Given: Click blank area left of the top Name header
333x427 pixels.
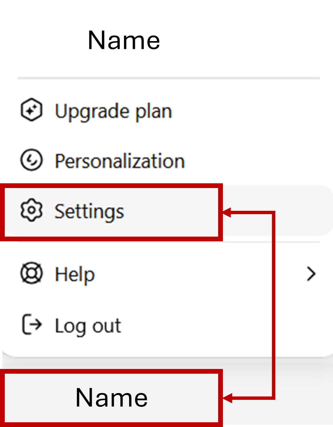Looking at the screenshot, I should pos(44,40).
